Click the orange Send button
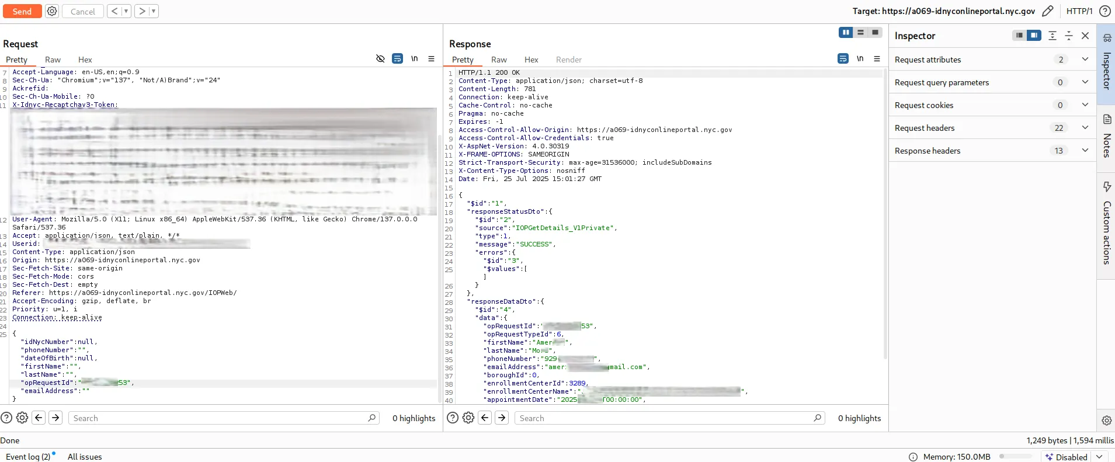Viewport: 1115px width, 462px height. pos(22,11)
